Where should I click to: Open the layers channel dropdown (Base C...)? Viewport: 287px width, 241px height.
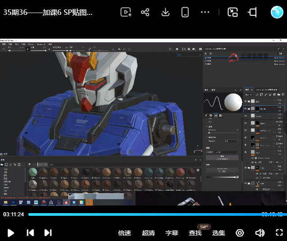(250, 94)
